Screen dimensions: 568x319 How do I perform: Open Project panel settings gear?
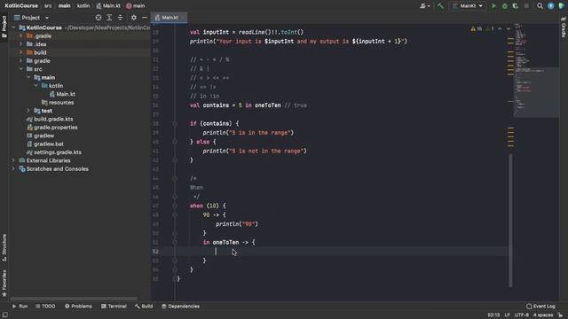tap(134, 18)
